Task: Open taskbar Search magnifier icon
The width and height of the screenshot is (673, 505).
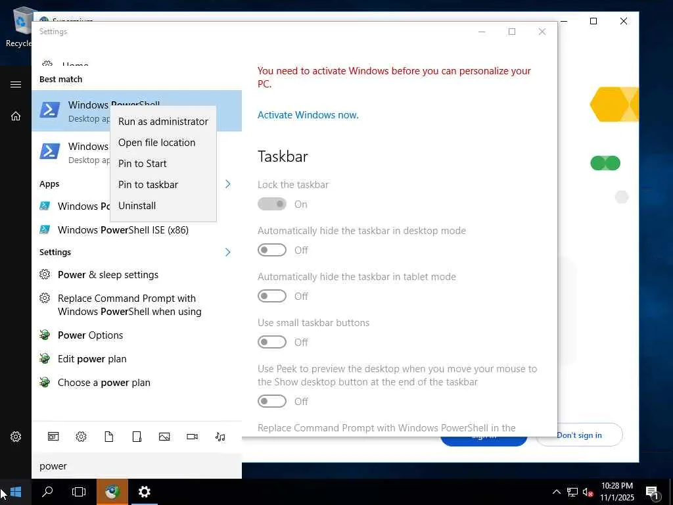Action: [47, 492]
